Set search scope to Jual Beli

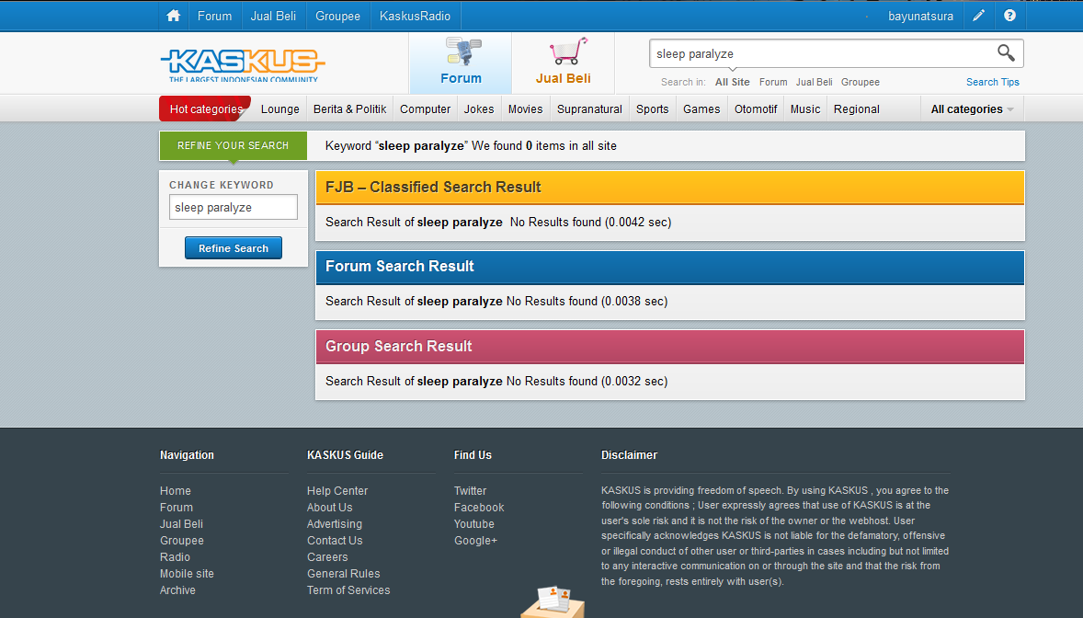pyautogui.click(x=814, y=82)
